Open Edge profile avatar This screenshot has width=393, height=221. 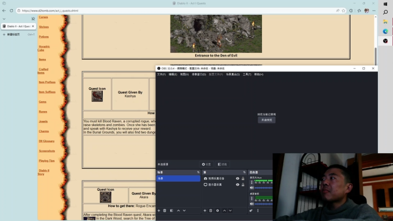point(366,11)
